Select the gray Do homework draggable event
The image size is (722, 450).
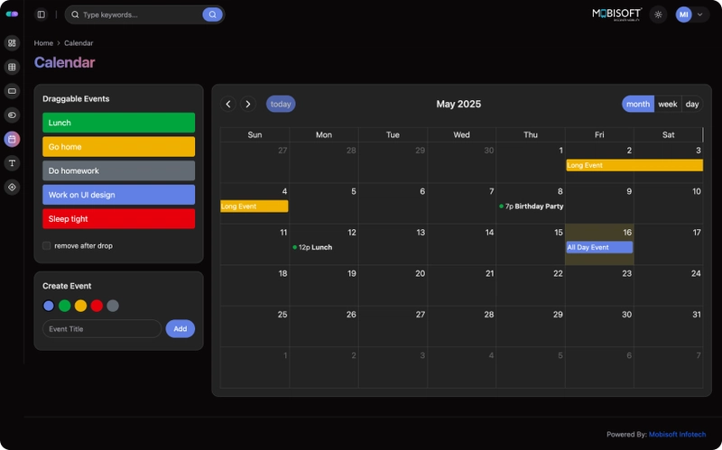click(x=119, y=170)
